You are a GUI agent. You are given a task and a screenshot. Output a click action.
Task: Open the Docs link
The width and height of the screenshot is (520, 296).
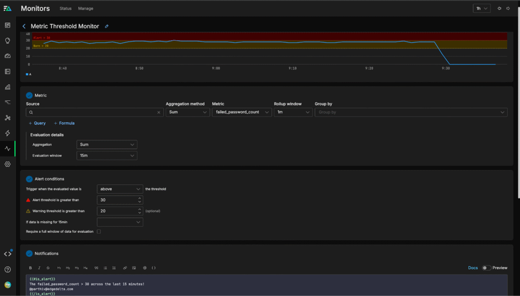[472, 268]
